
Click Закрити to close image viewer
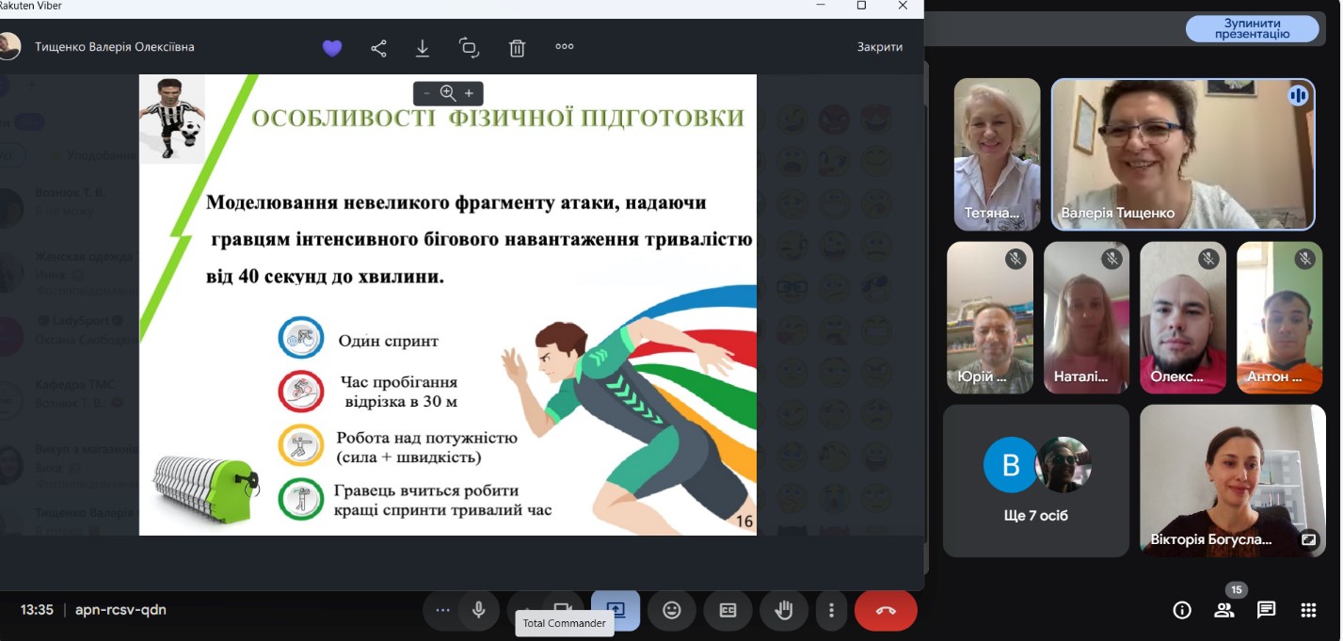879,47
